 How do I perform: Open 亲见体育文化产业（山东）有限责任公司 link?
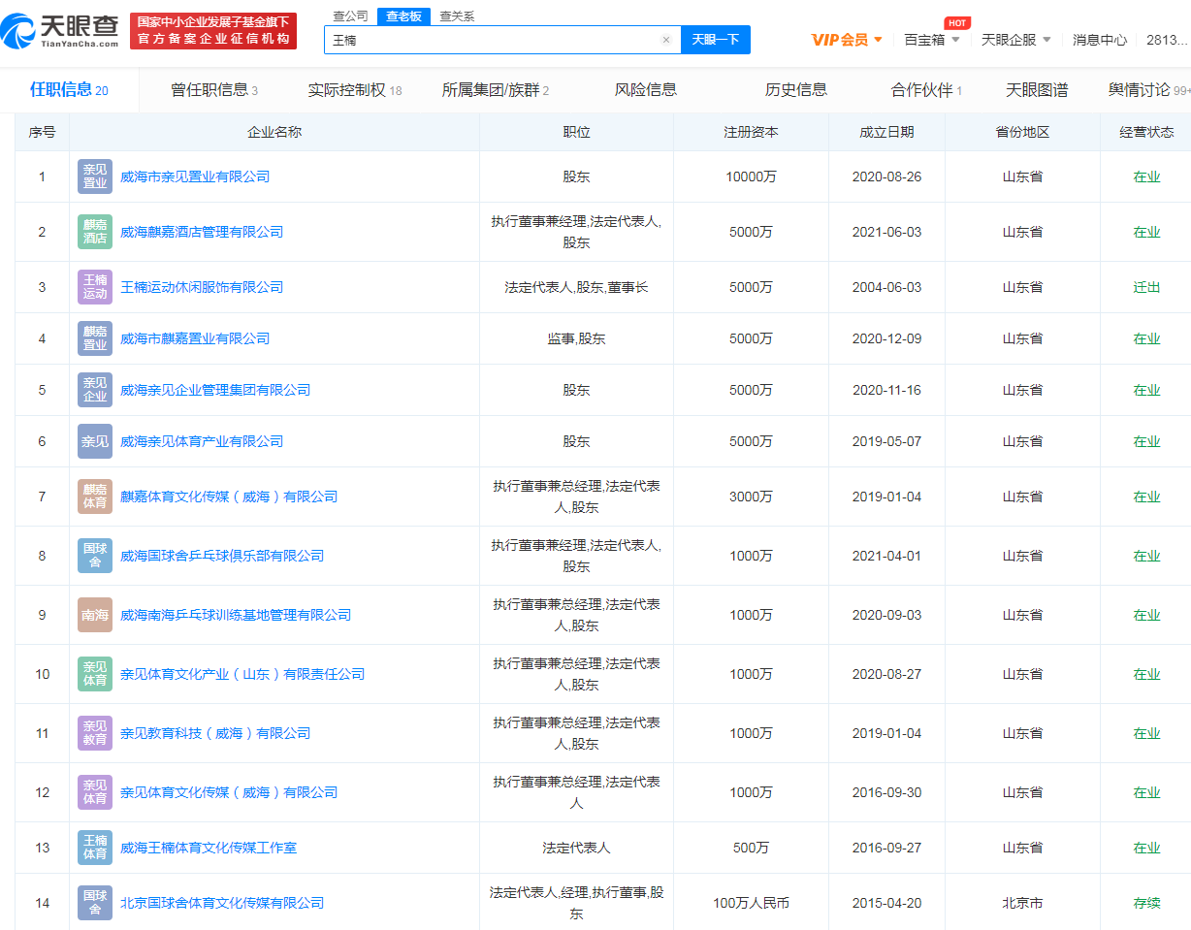point(242,674)
